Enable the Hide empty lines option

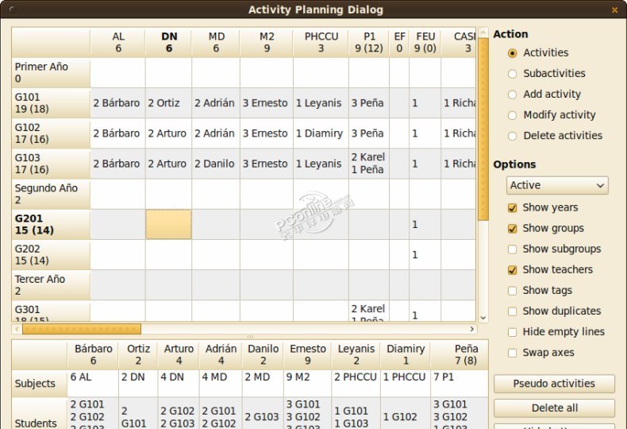[x=512, y=332]
